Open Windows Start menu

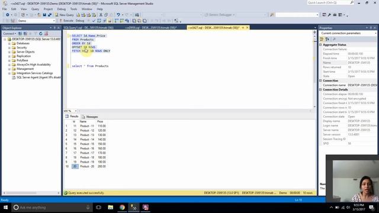[5, 207]
